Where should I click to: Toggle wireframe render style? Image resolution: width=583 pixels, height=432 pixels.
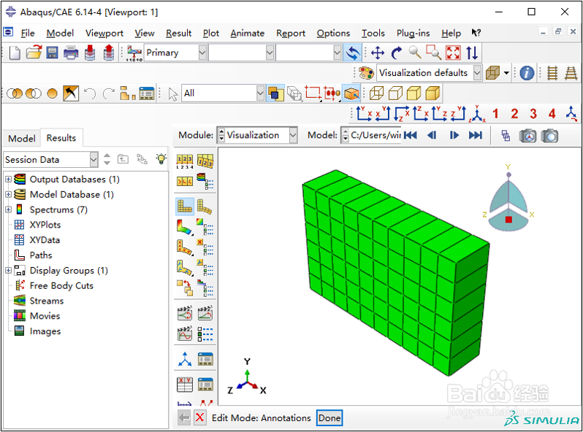point(376,93)
